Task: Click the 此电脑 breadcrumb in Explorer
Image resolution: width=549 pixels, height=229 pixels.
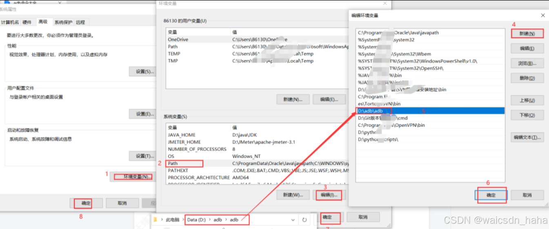Action: pyautogui.click(x=173, y=220)
